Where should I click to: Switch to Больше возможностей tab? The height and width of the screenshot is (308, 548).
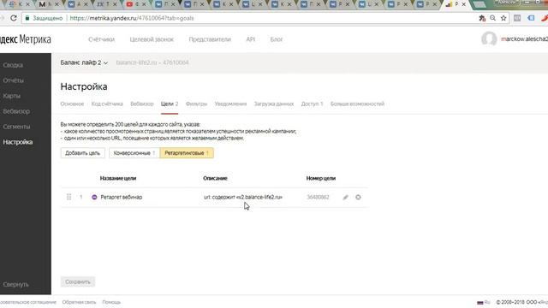click(x=357, y=104)
